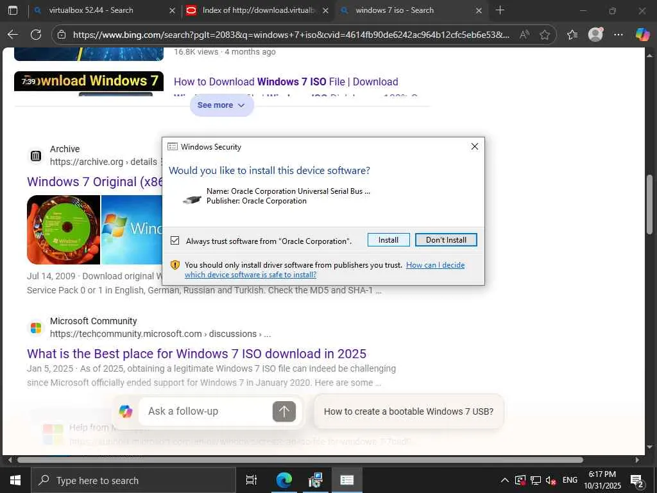Open How to Download Windows 7 ISO File video link

(x=286, y=82)
